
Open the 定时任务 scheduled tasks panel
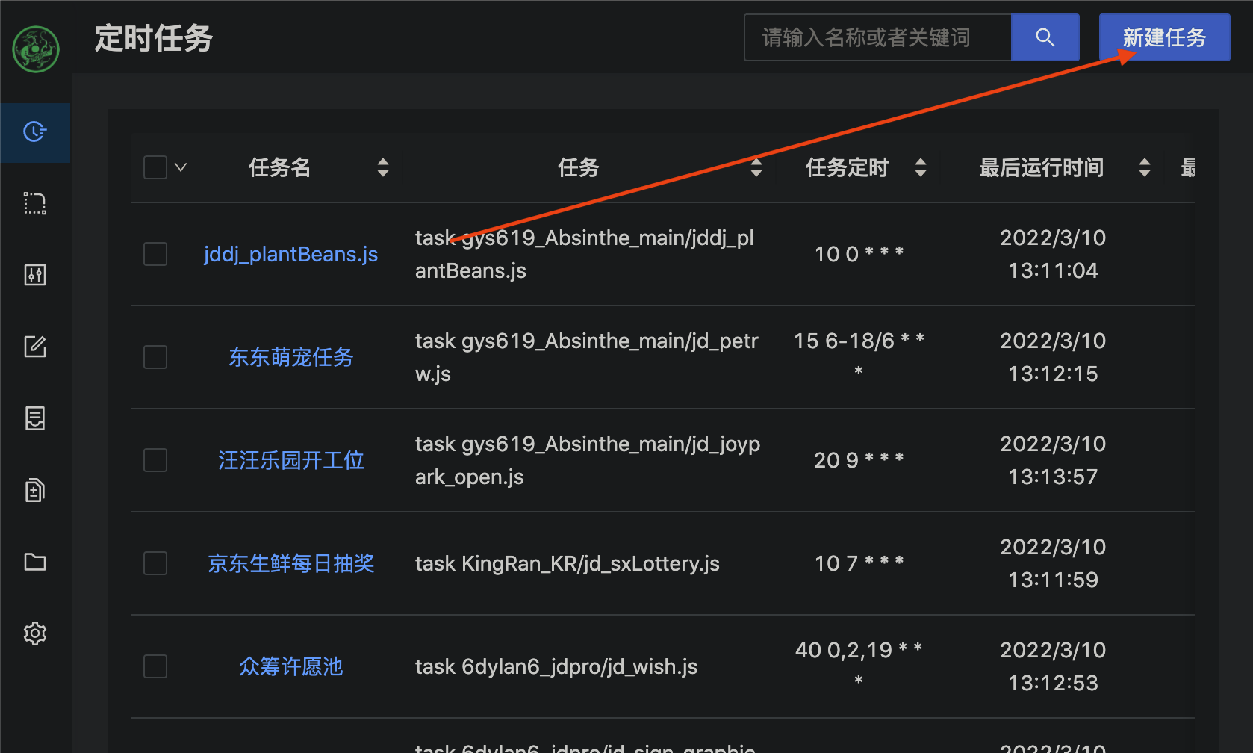(x=34, y=132)
